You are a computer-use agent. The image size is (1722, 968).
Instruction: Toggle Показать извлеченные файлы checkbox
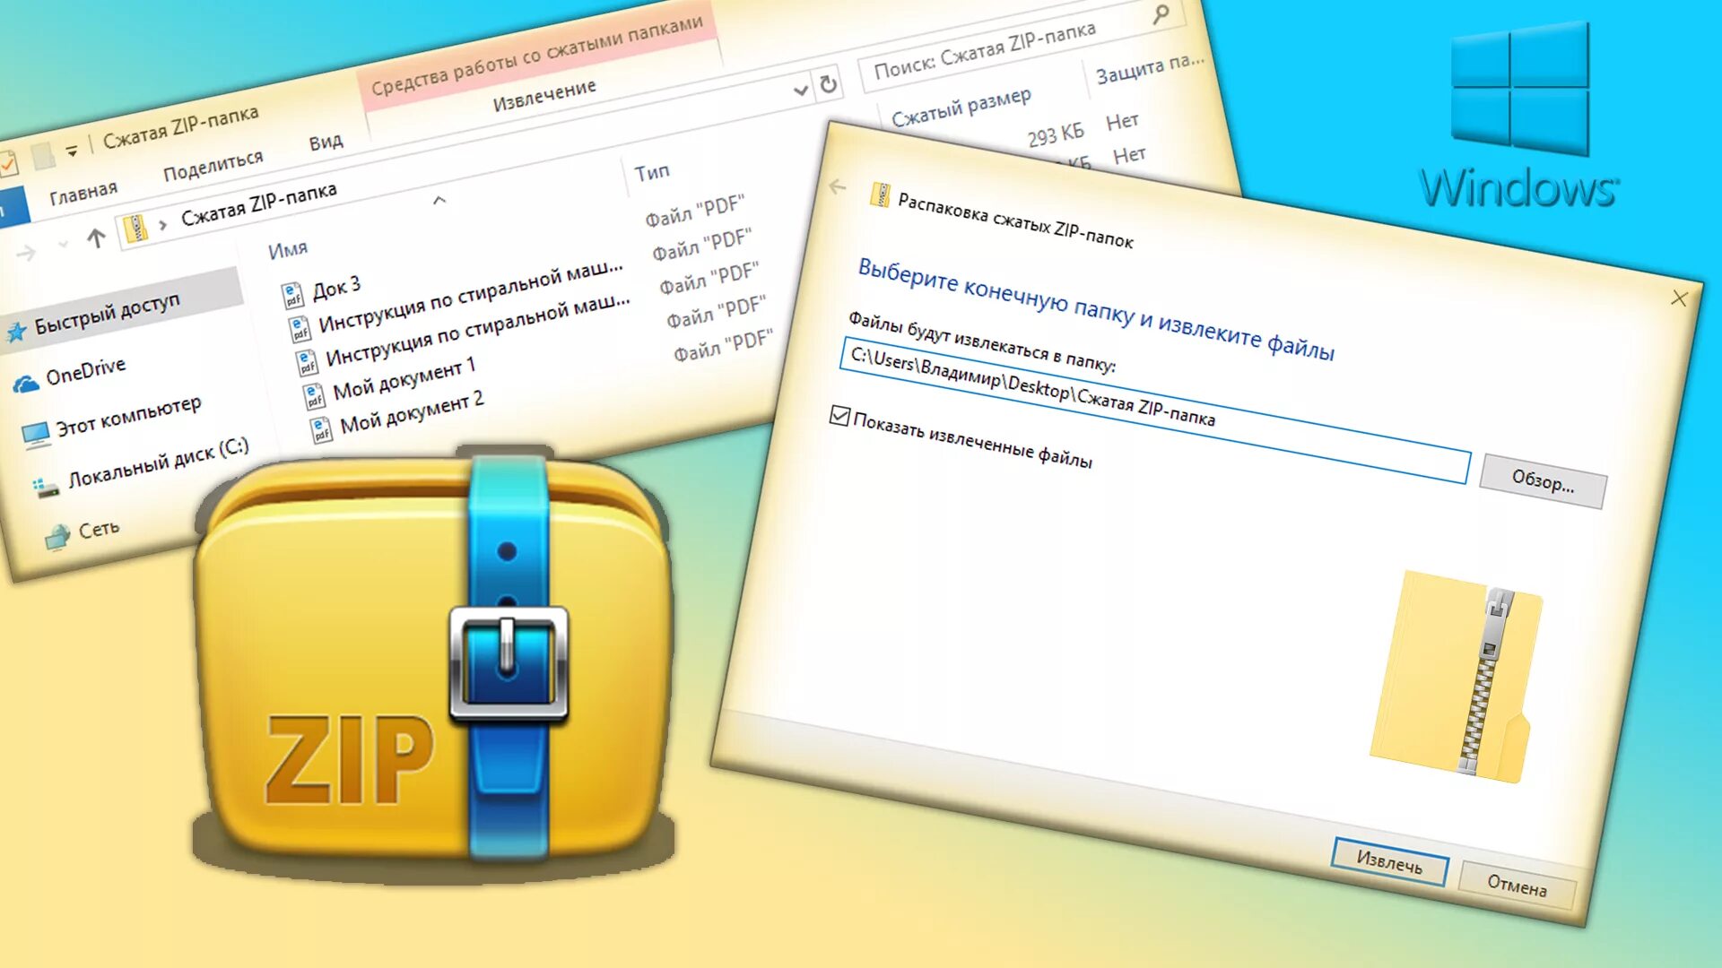tap(839, 416)
